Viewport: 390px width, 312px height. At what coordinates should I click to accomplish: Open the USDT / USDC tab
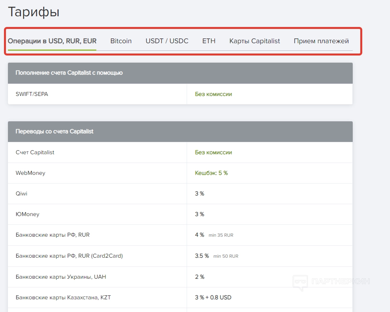167,41
